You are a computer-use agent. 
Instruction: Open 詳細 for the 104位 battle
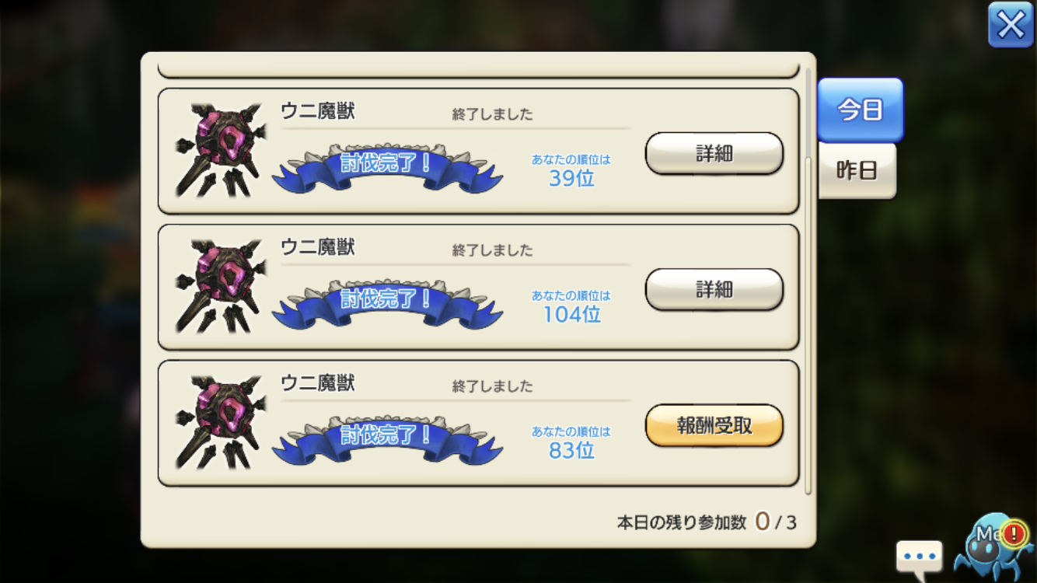point(714,289)
